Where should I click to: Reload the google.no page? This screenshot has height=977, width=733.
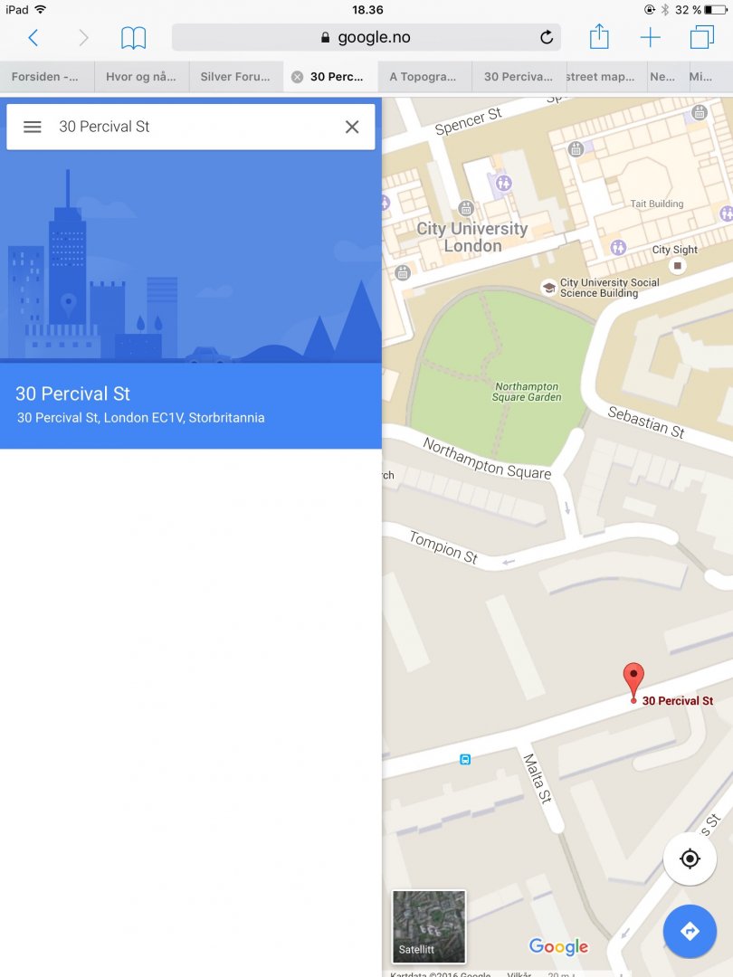546,37
